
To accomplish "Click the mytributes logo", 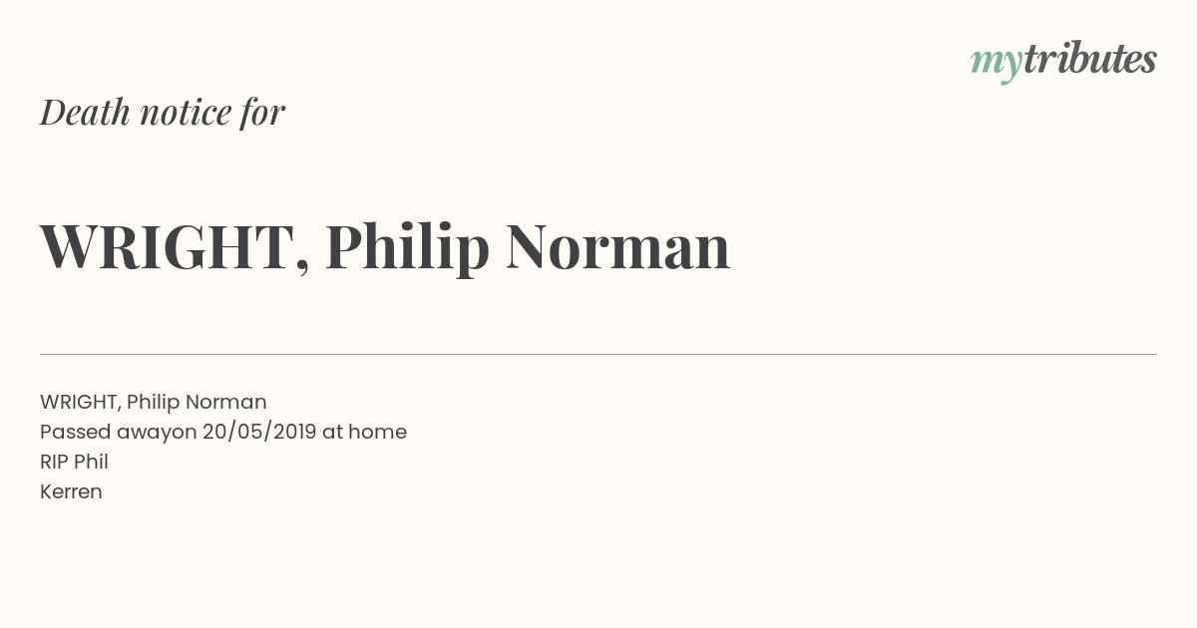I will coord(1063,62).
